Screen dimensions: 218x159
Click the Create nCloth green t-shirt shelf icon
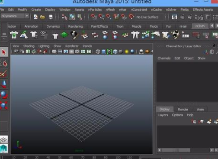(14, 35)
